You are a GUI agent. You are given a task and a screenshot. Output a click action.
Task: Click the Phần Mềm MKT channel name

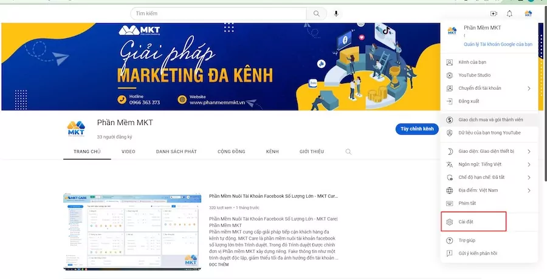pos(125,123)
